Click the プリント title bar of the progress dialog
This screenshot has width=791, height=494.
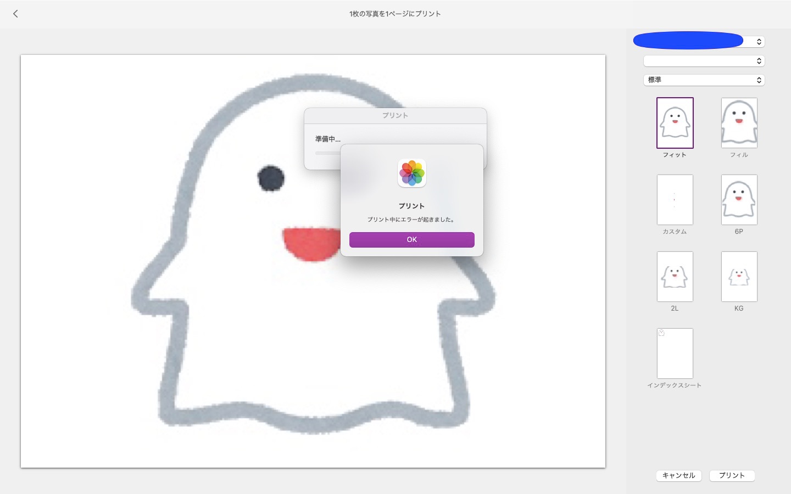(395, 115)
